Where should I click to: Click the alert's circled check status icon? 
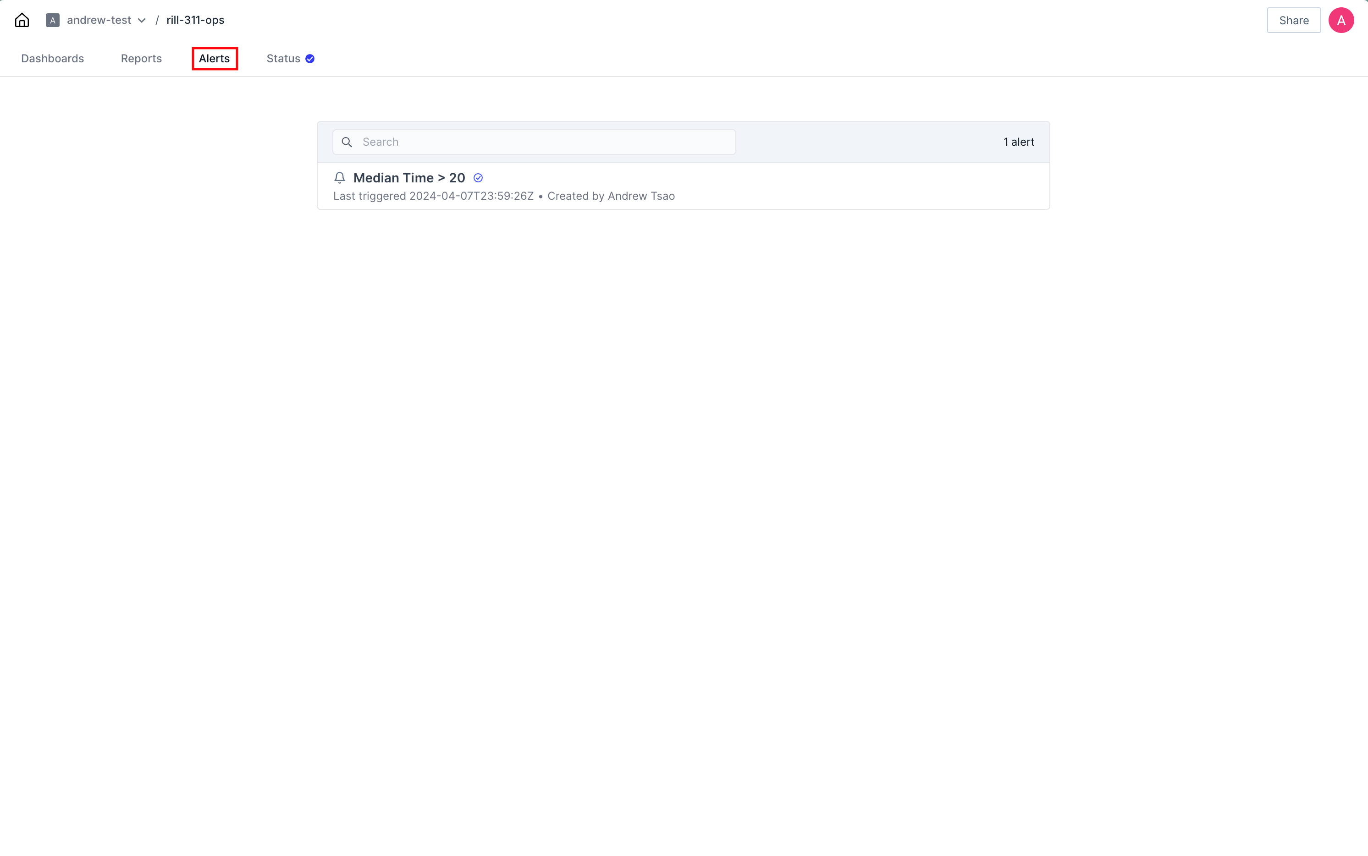click(x=478, y=178)
